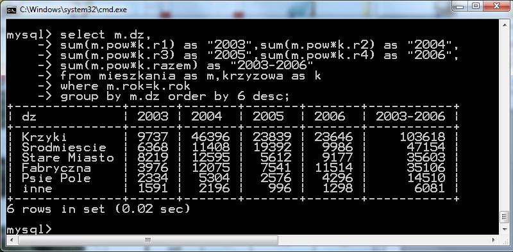This screenshot has height=252, width=513.
Task: Click value 19392 in Srodmiescie row
Action: [x=272, y=147]
